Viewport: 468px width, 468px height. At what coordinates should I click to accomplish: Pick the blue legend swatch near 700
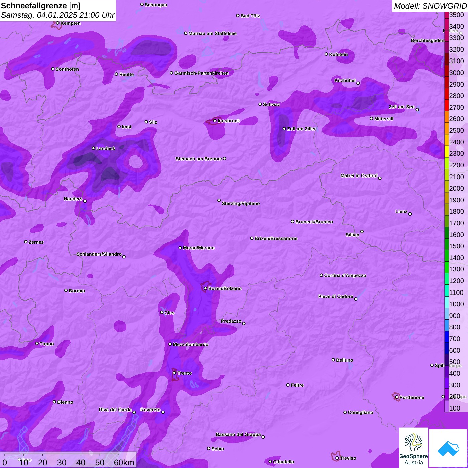coord(447,337)
